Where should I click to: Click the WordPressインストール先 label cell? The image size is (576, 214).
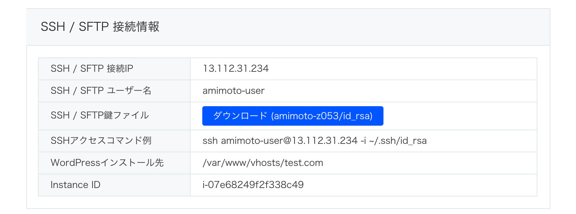click(114, 163)
